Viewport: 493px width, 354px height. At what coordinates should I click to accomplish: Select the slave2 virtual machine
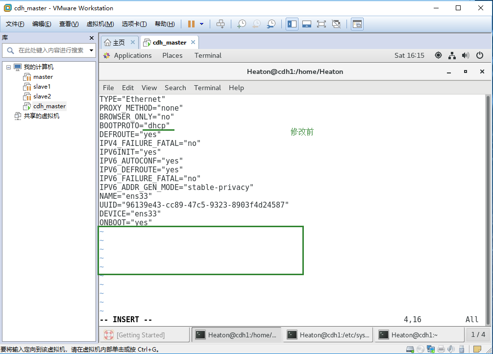(42, 96)
